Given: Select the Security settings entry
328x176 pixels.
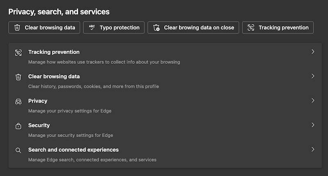Looking at the screenshot, I should [x=39, y=125].
